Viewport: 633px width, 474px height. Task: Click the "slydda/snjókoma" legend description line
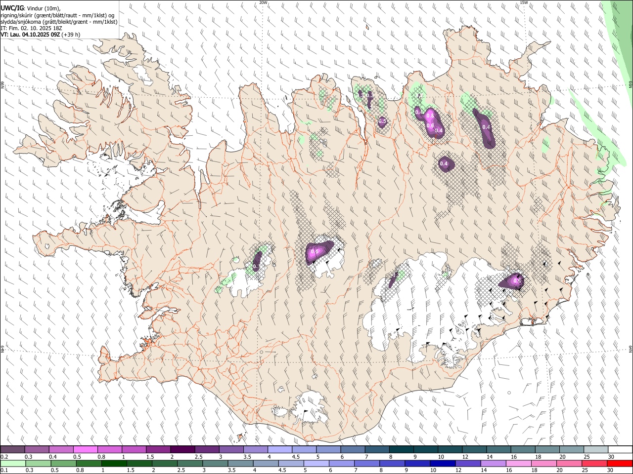tap(59, 22)
